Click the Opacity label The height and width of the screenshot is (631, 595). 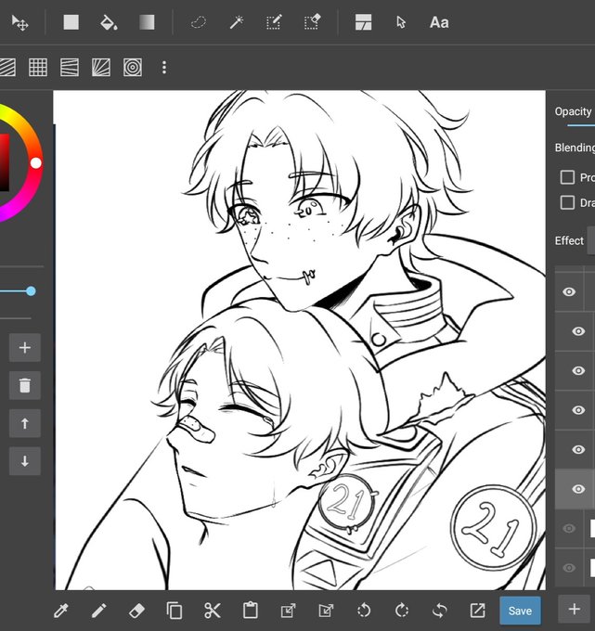coord(573,111)
